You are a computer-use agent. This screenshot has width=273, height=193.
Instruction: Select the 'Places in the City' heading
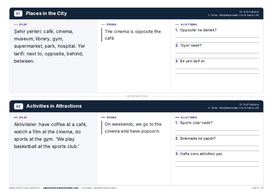pos(46,13)
